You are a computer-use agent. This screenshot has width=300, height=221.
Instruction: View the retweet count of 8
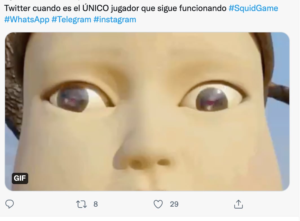pyautogui.click(x=96, y=204)
